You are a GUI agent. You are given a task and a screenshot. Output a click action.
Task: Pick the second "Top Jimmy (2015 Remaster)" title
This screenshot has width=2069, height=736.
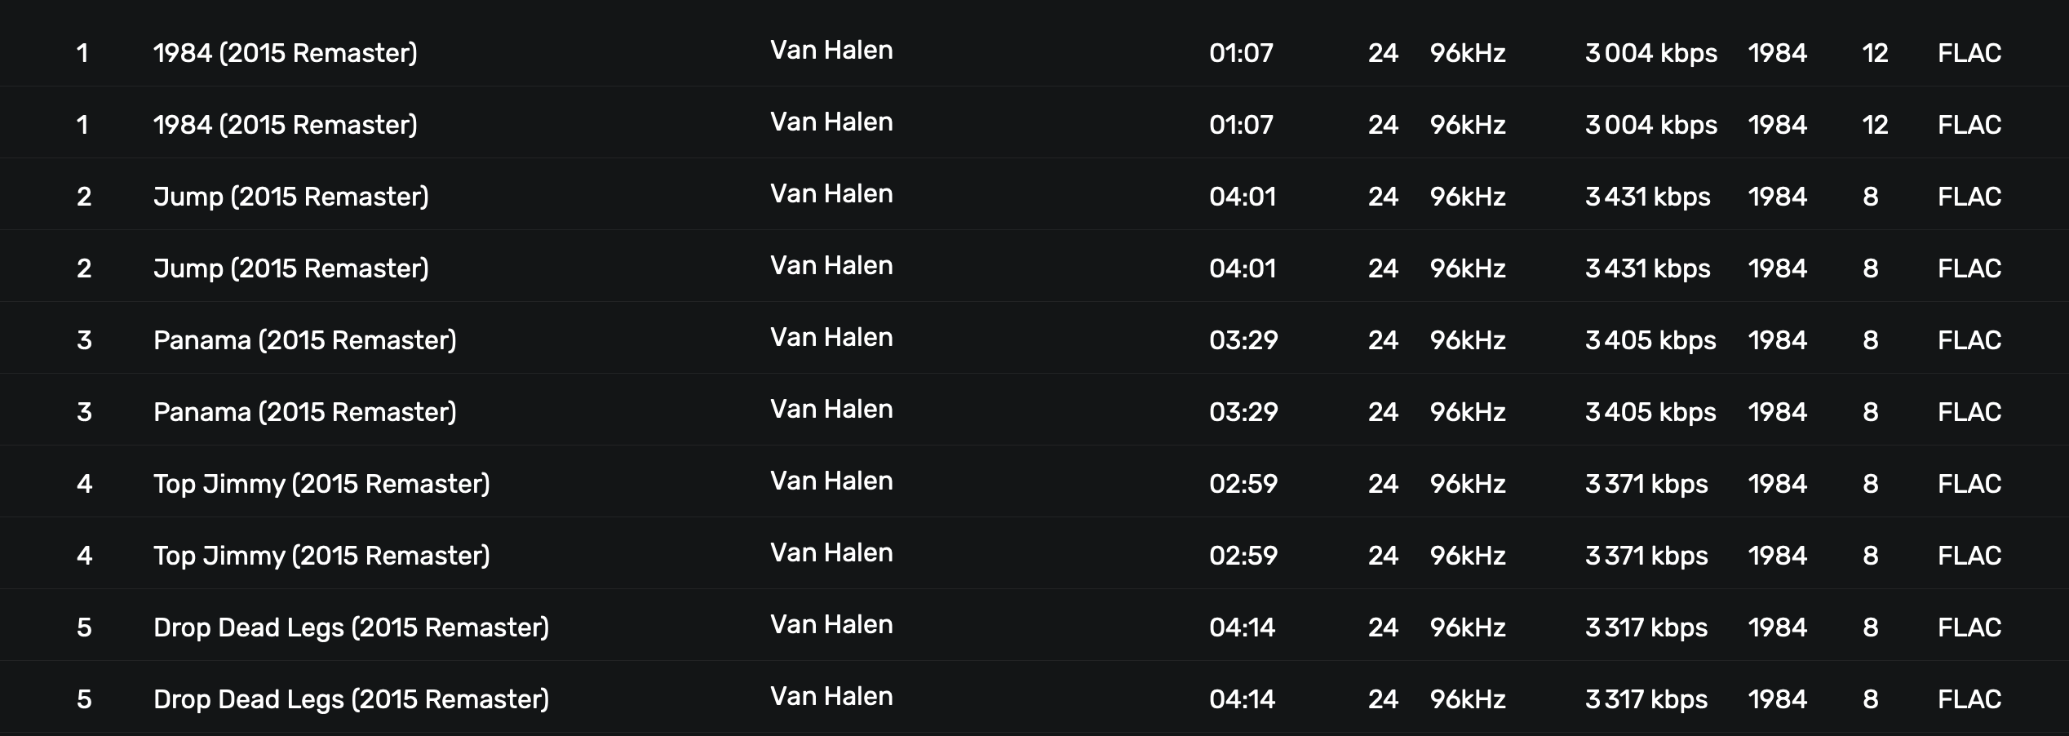(321, 556)
